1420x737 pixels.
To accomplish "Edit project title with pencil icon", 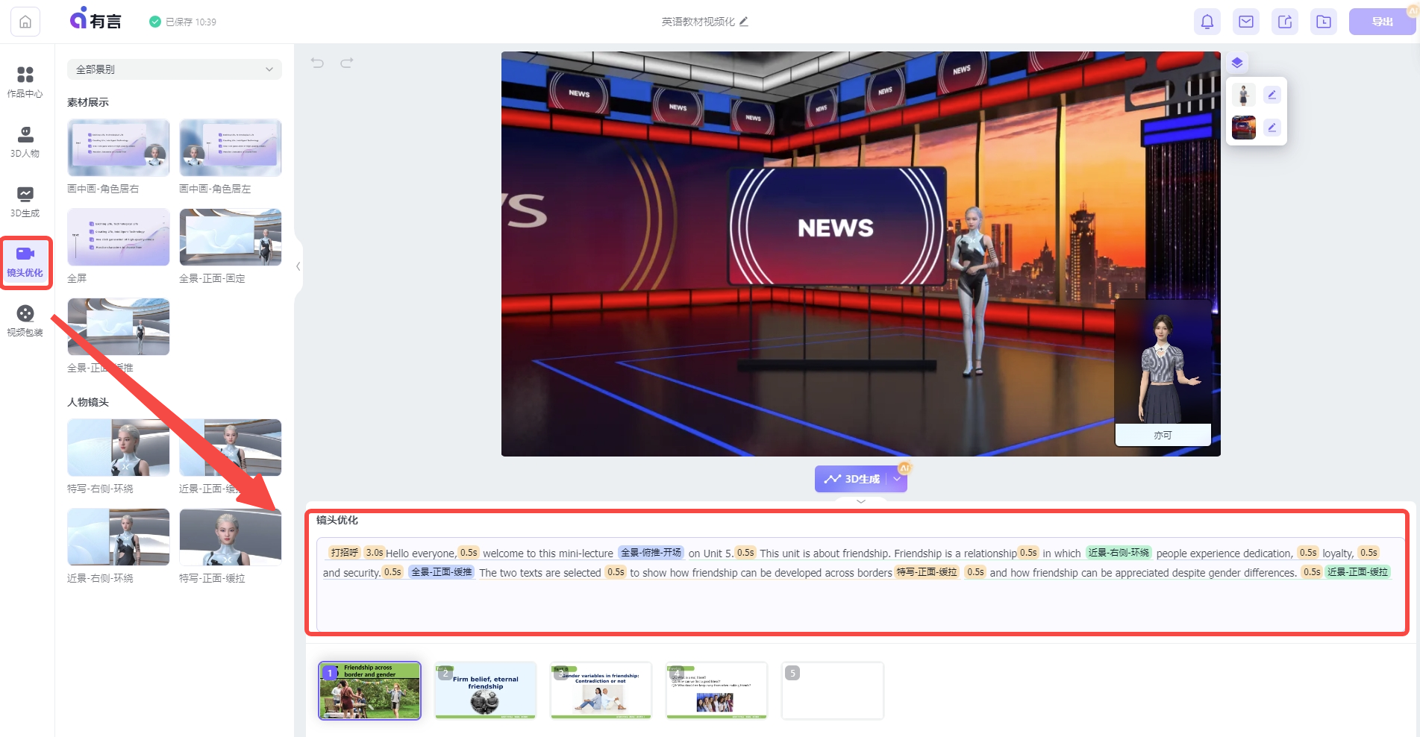I will click(x=743, y=22).
